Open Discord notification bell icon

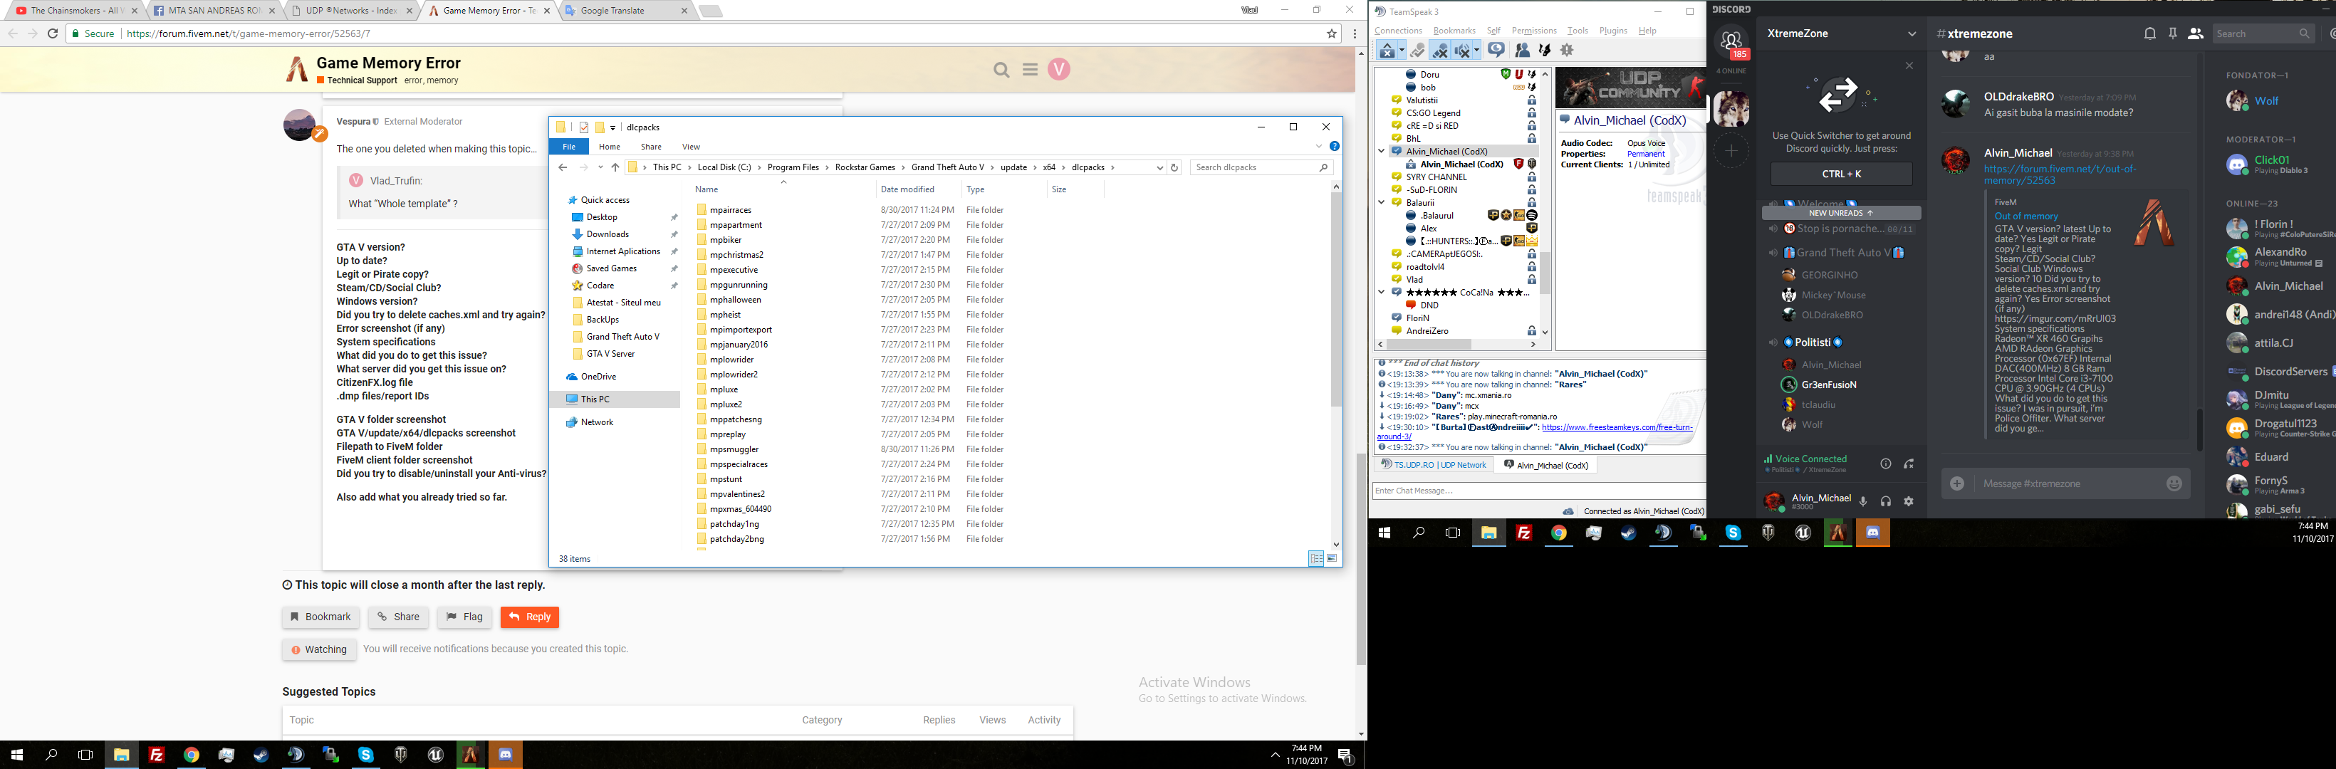(2149, 33)
